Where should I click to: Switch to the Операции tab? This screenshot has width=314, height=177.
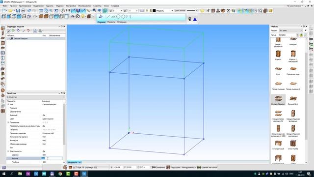pos(122,22)
